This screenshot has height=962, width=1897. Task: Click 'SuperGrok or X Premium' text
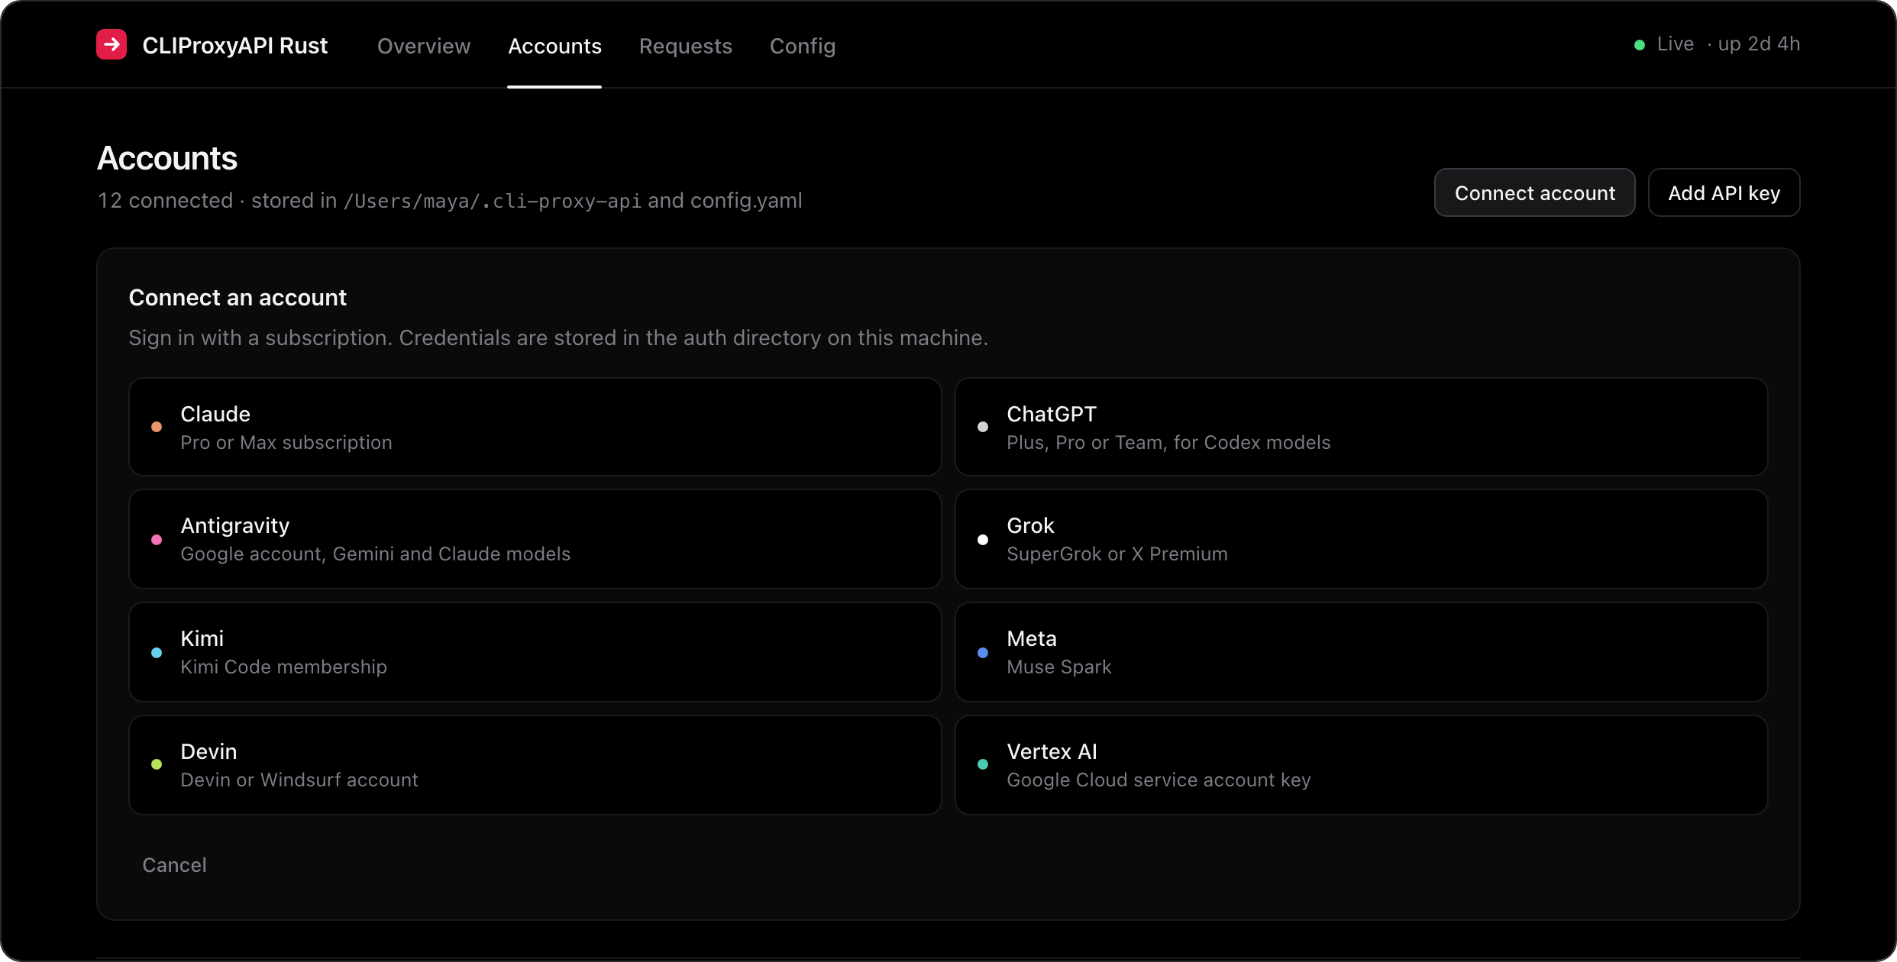1117,554
